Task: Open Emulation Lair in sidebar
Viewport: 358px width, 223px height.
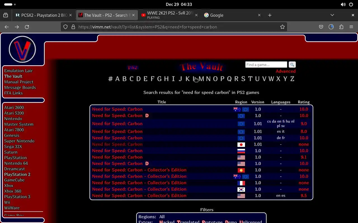Action: [18, 71]
